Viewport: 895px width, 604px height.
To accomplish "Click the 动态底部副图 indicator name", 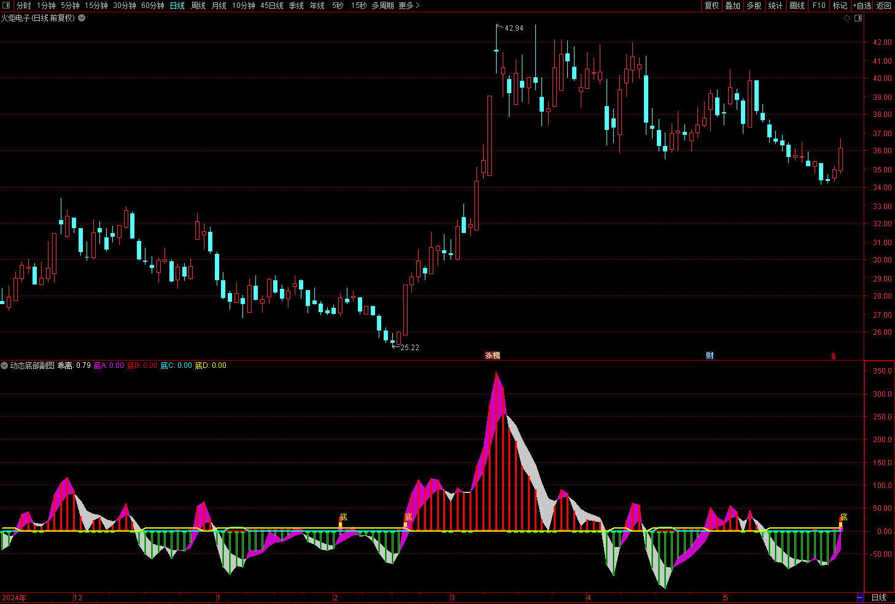I will (32, 365).
